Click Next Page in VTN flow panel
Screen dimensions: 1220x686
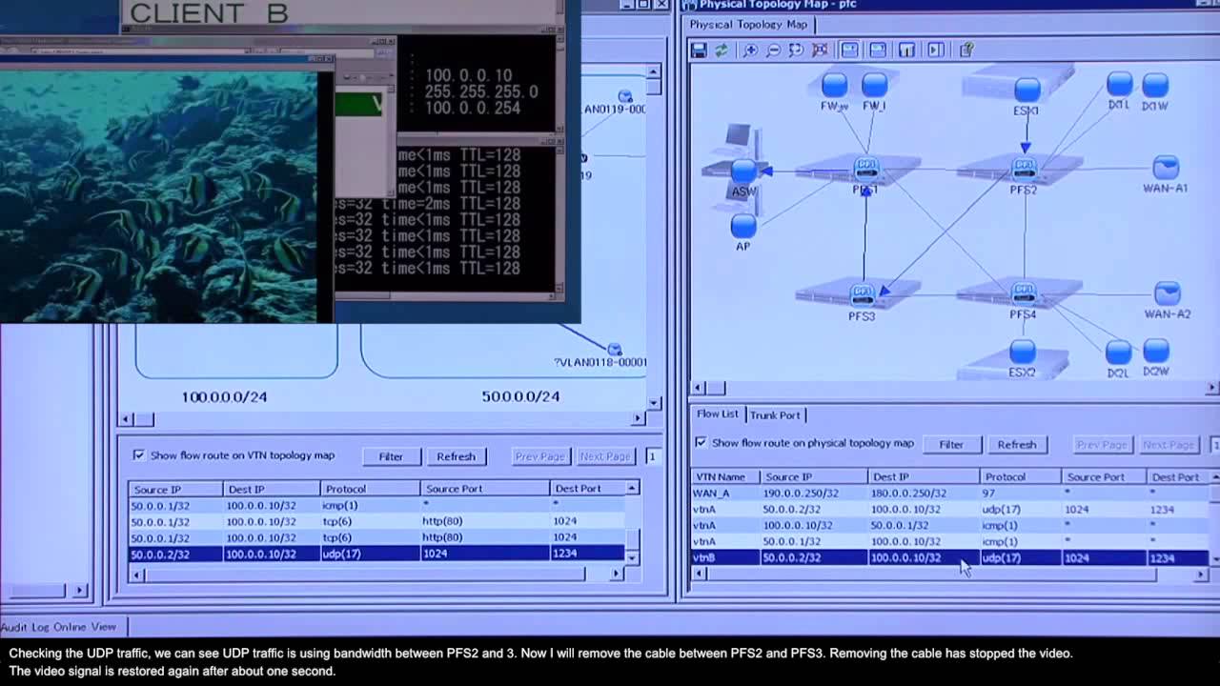click(605, 456)
